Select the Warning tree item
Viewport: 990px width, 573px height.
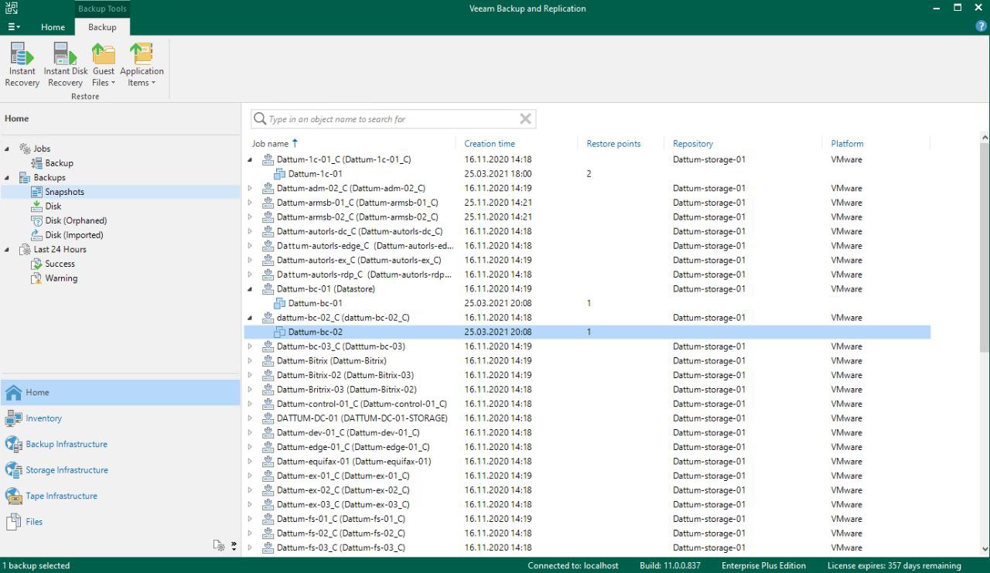[61, 278]
